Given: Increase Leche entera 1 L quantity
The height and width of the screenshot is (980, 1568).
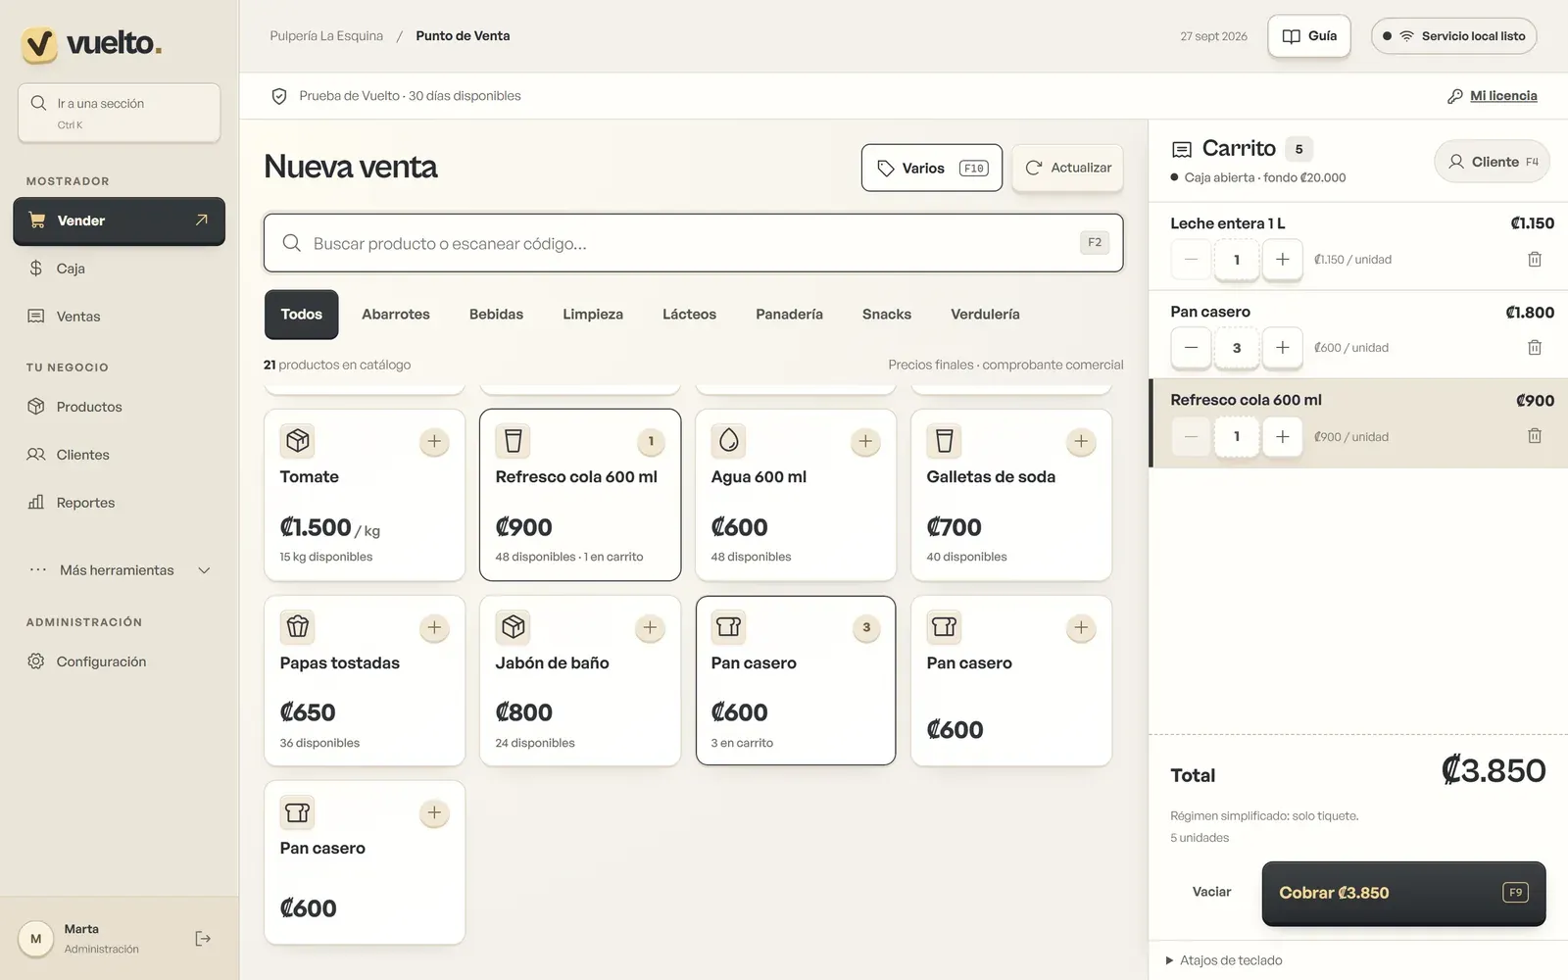Looking at the screenshot, I should (1282, 260).
